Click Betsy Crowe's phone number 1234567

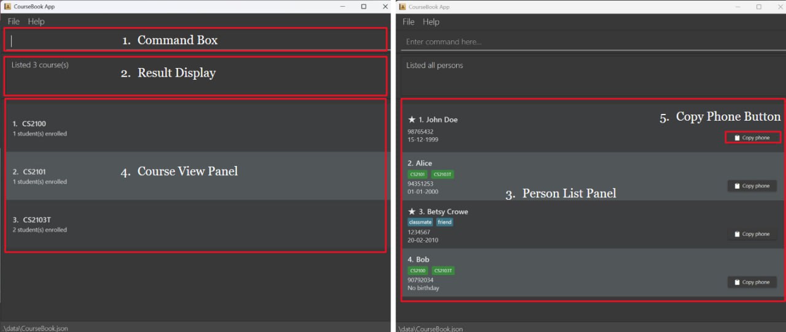419,232
